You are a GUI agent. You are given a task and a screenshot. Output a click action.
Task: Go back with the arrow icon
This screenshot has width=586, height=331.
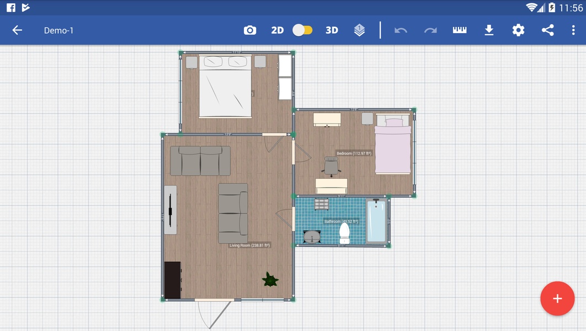click(17, 30)
